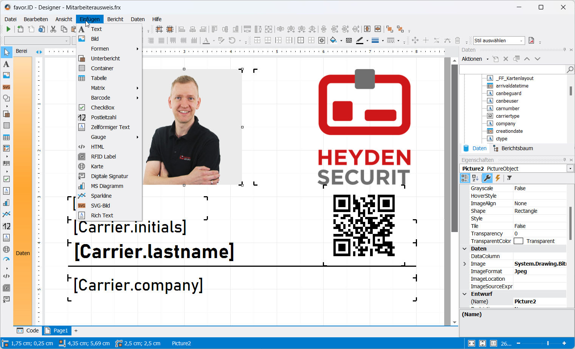575x349 pixels.
Task: Click the TransparentColor swatch in Eigenschaften
Action: [x=518, y=241]
